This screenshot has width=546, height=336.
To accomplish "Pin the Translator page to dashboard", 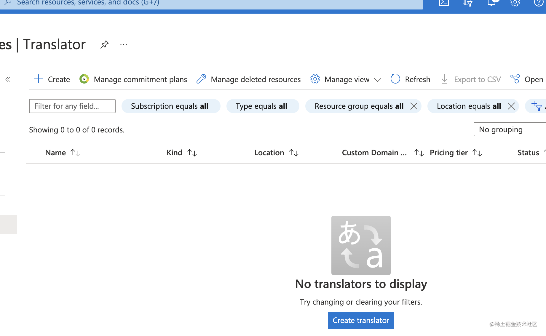I will point(104,44).
